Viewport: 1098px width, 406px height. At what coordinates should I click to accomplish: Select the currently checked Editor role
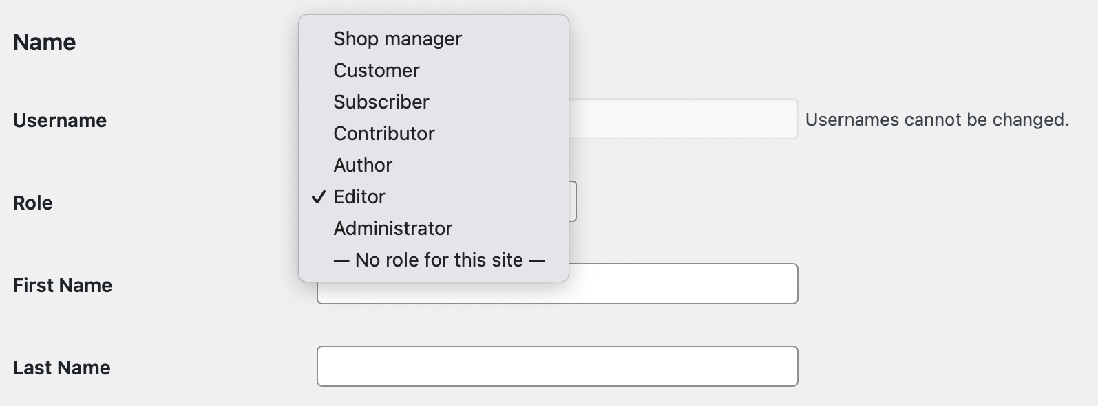point(359,196)
